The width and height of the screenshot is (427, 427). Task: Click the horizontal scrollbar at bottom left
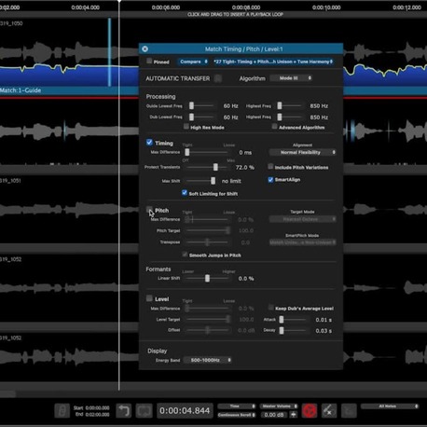pyautogui.click(x=7, y=394)
